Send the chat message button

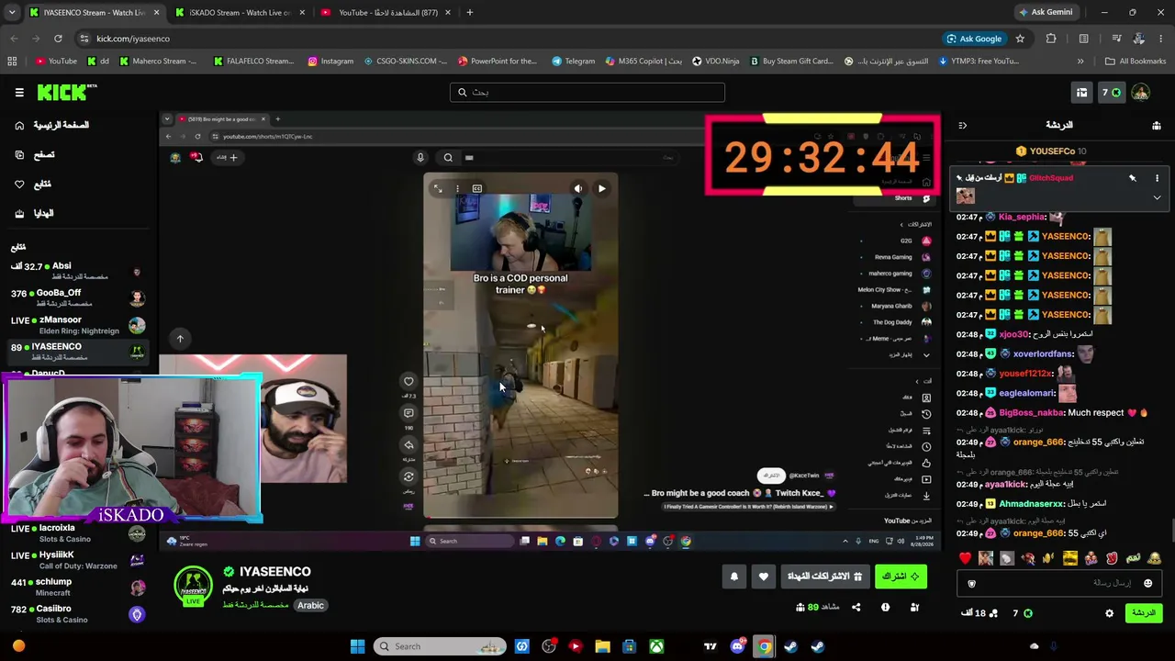1143,613
